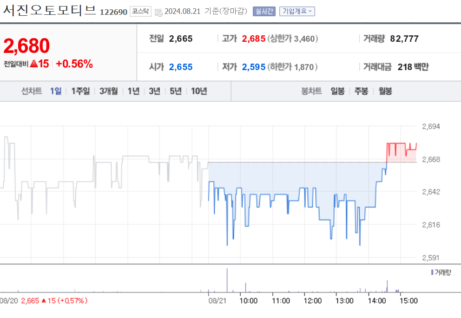Select the 1일 line chart tab
This screenshot has height=318, width=461.
point(56,91)
